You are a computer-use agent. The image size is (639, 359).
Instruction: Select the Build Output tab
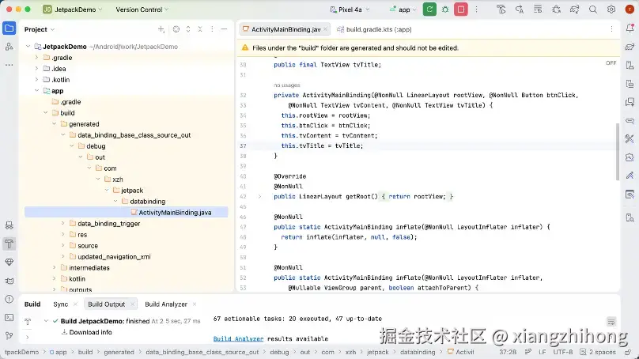pos(106,304)
